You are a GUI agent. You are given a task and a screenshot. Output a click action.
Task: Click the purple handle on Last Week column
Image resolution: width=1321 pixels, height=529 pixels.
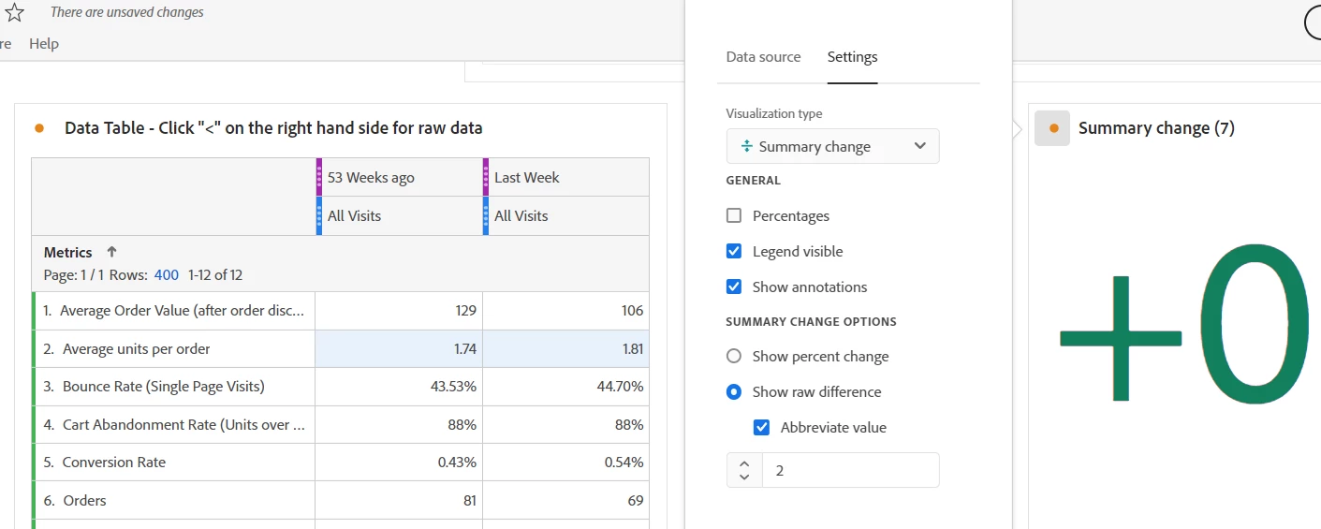(x=486, y=177)
